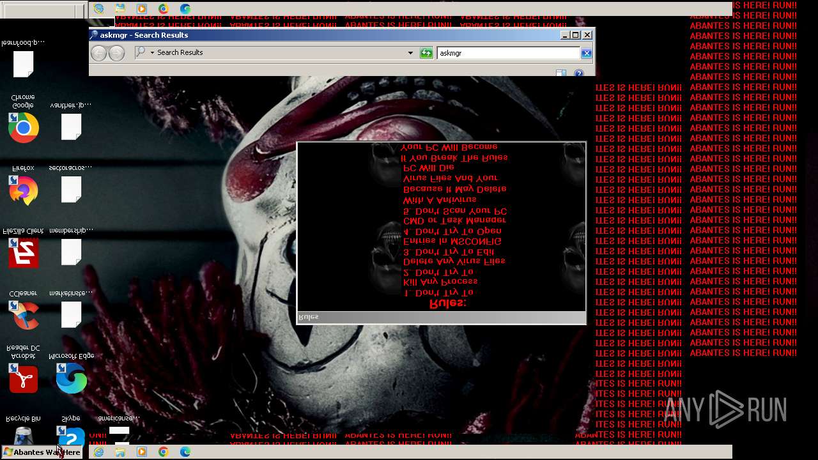Launch Chrome from the bottom taskbar
Viewport: 818px width, 460px height.
(164, 452)
